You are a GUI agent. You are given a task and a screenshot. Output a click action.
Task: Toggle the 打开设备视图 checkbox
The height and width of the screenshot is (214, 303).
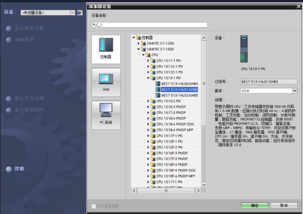point(94,206)
